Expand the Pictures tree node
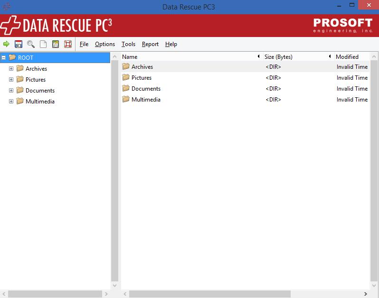The height and width of the screenshot is (298, 379). pos(11,79)
